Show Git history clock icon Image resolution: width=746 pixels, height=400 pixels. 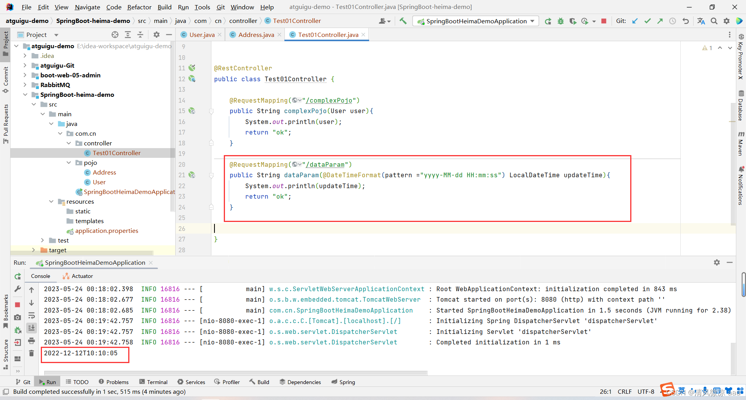click(673, 21)
